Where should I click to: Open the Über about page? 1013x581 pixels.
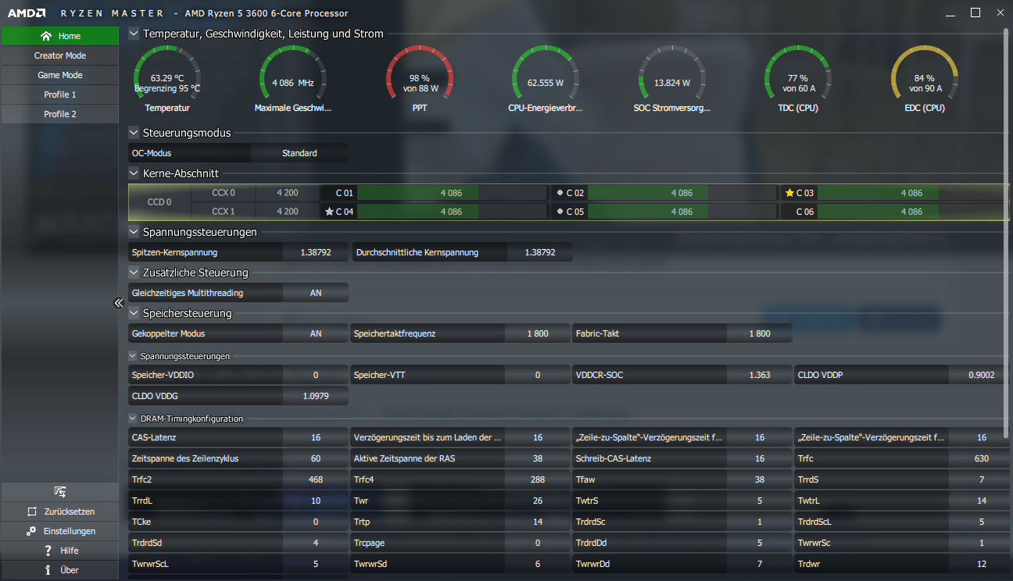59,570
